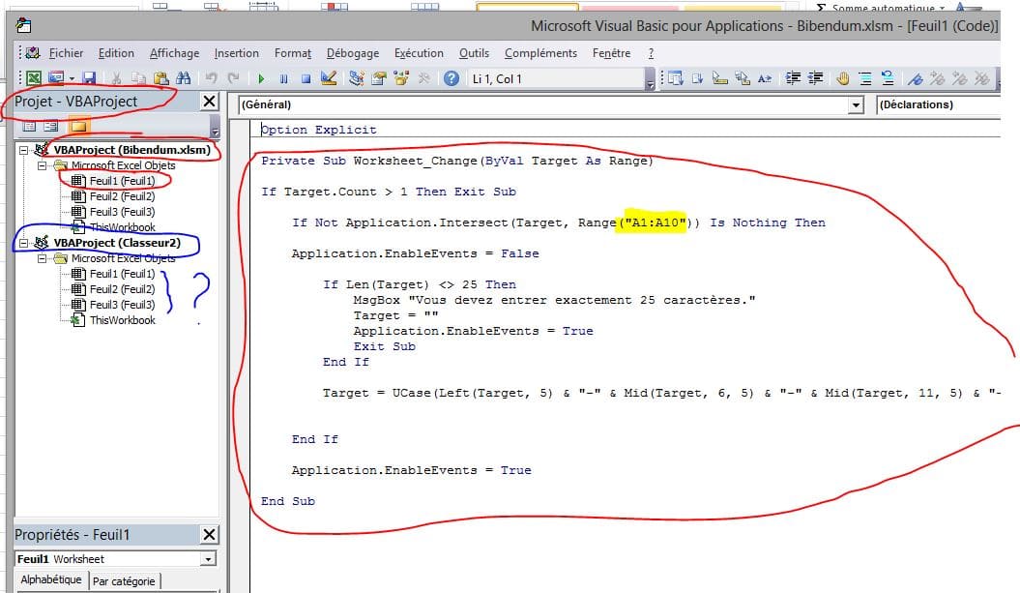Open the Débogage menu

tap(353, 53)
